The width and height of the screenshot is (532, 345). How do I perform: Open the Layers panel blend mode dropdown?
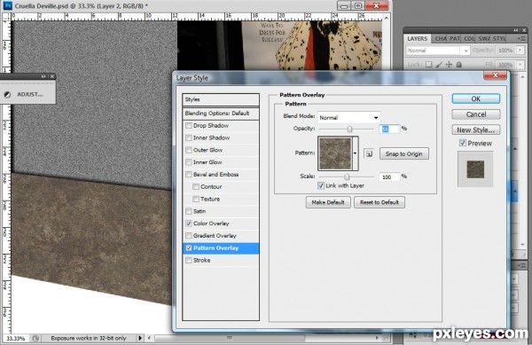click(x=438, y=51)
